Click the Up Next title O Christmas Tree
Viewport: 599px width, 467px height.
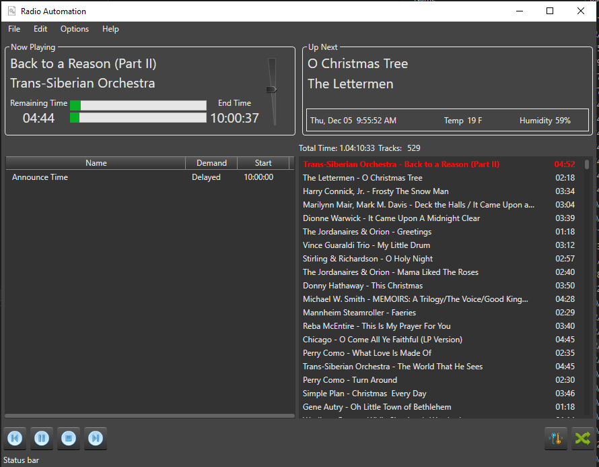(x=357, y=63)
